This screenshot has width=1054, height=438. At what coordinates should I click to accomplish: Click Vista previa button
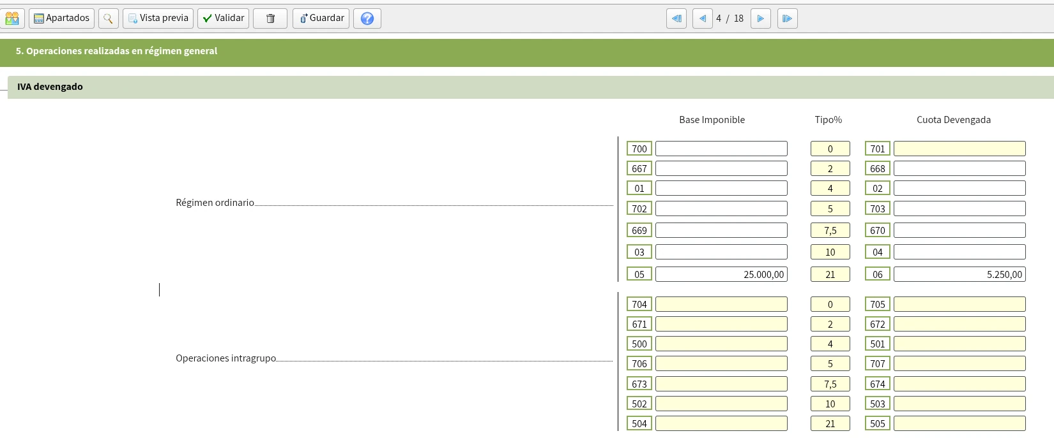pos(158,18)
